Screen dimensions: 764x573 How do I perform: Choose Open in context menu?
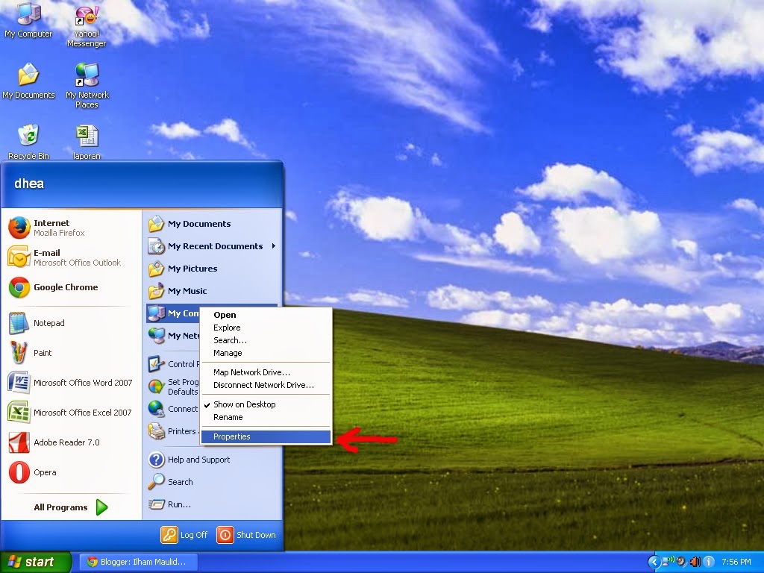point(266,316)
